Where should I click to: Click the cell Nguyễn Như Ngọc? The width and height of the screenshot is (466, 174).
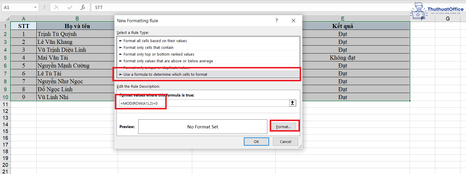(75, 81)
